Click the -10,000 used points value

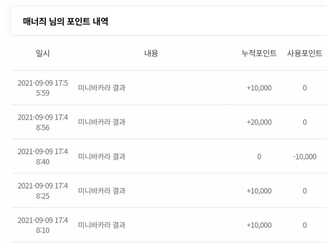[x=305, y=157]
